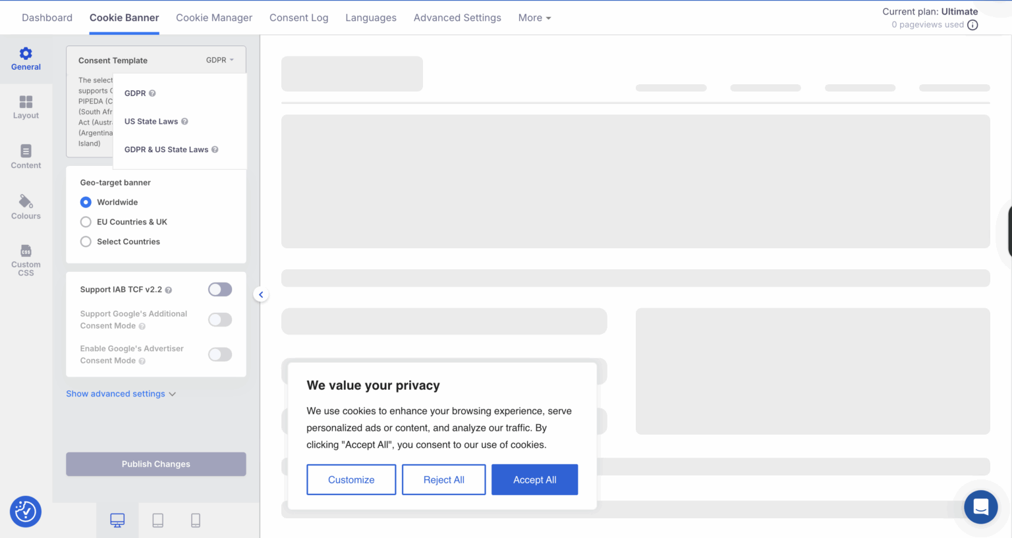Open the Custom CSS icon
This screenshot has width=1012, height=538.
[x=26, y=252]
